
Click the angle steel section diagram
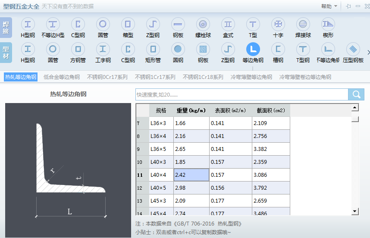coord(68,170)
